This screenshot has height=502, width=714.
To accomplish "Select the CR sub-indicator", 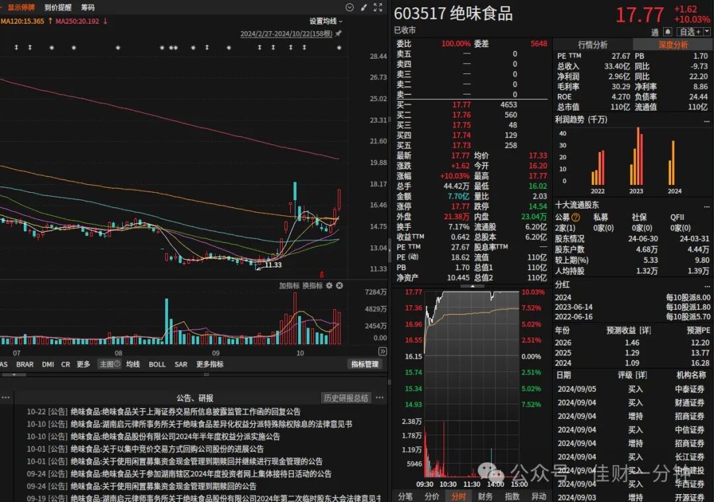I will coord(65,364).
